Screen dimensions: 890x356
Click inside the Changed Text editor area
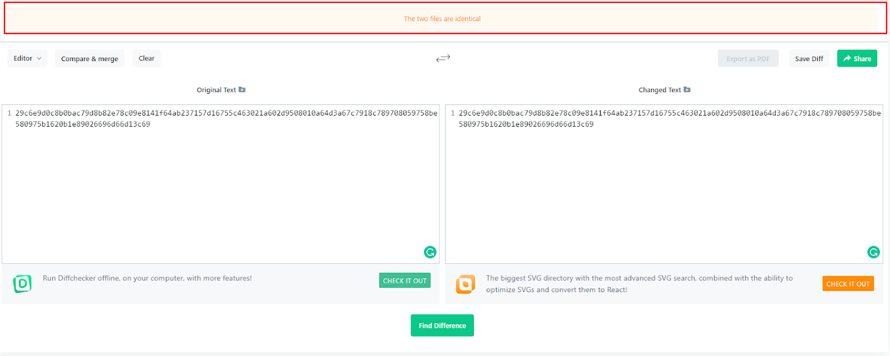[665, 189]
